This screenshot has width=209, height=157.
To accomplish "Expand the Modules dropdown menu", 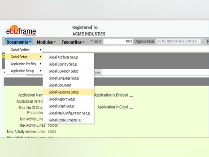I will coord(46,42).
